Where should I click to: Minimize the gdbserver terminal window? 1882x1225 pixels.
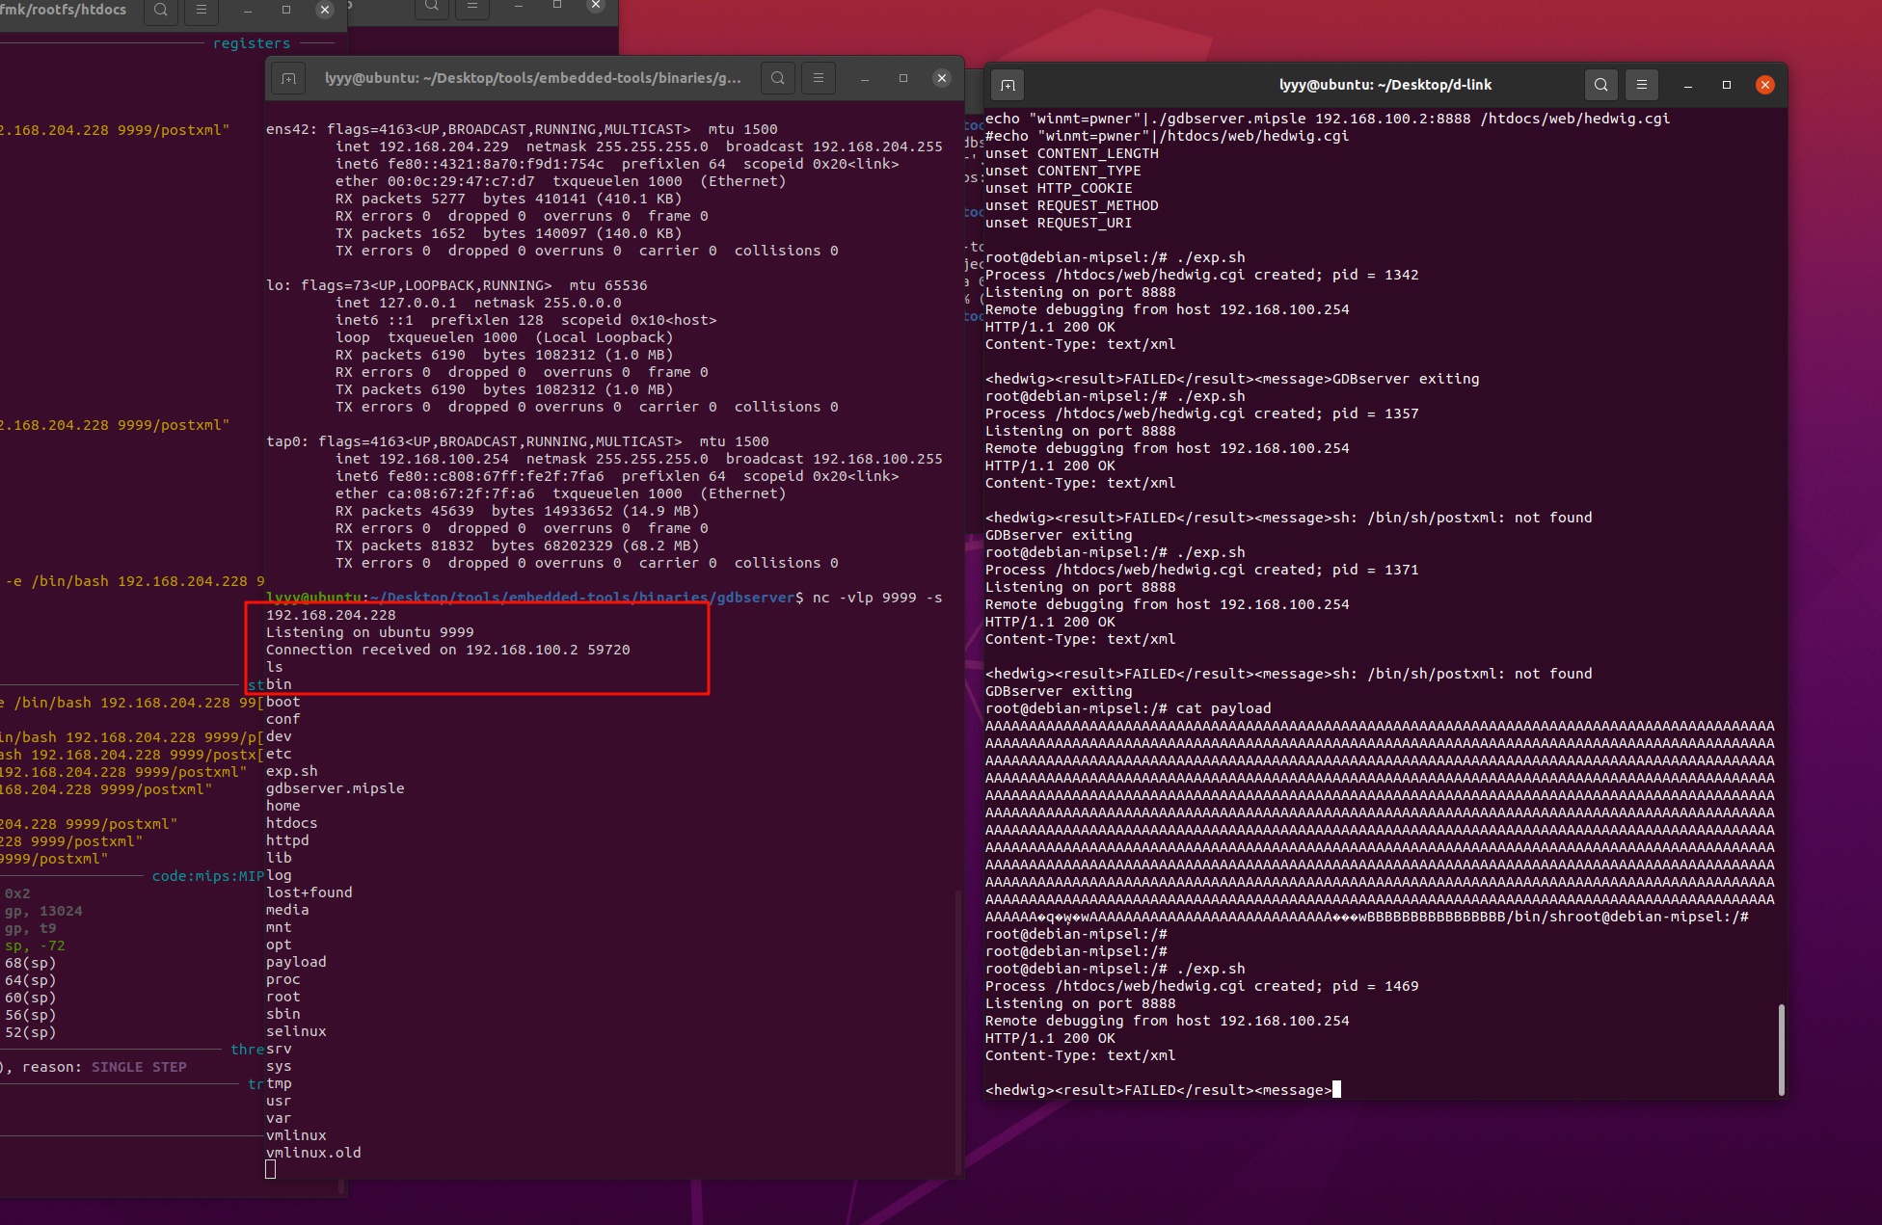[865, 79]
